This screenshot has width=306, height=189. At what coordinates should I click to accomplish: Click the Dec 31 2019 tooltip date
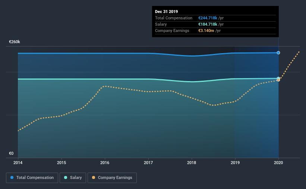tap(166, 12)
